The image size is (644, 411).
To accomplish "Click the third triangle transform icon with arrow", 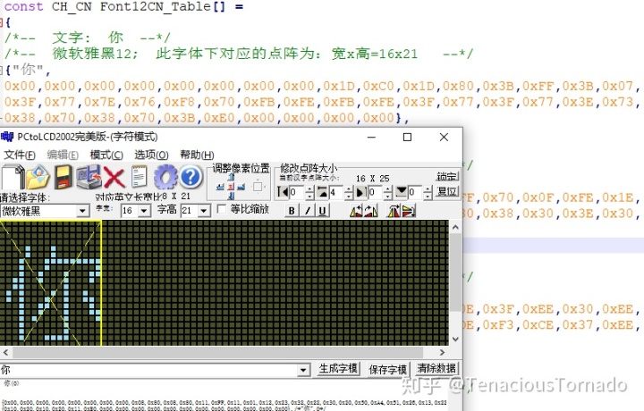I will click(x=394, y=211).
